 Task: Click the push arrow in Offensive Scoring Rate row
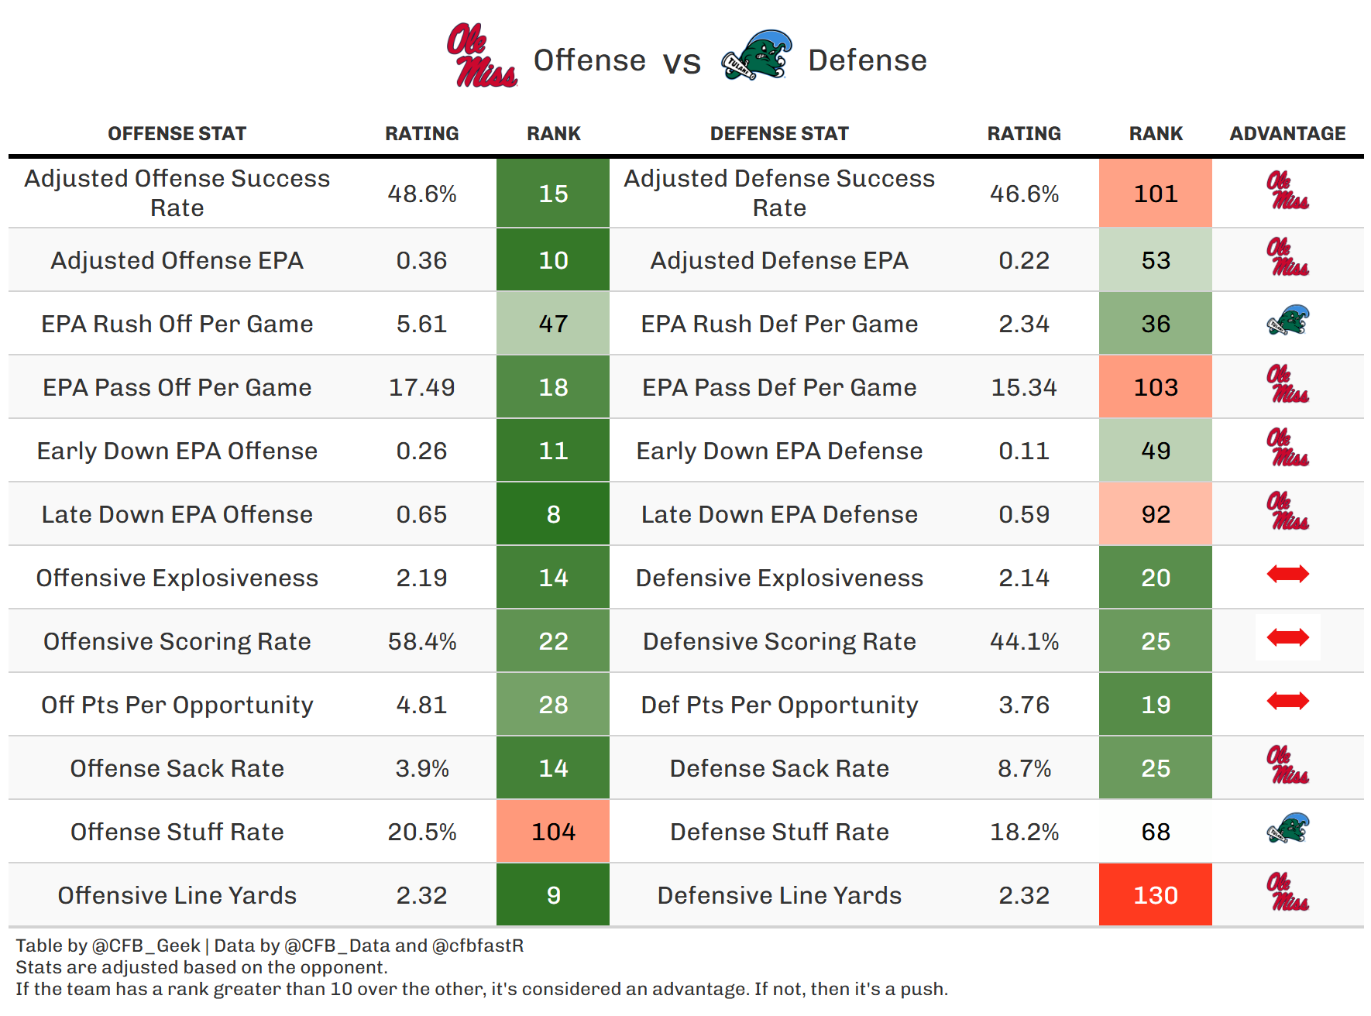[1287, 637]
